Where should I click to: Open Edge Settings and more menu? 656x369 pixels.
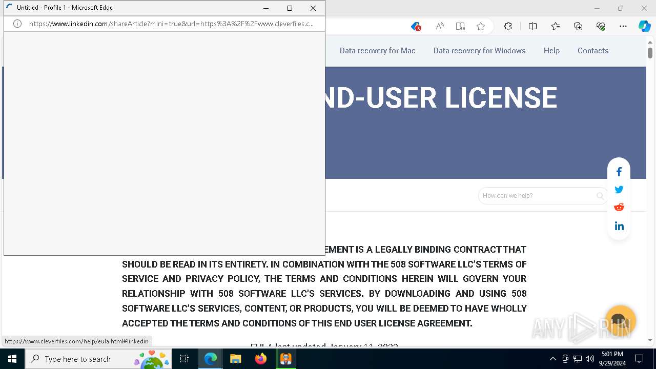pyautogui.click(x=623, y=27)
